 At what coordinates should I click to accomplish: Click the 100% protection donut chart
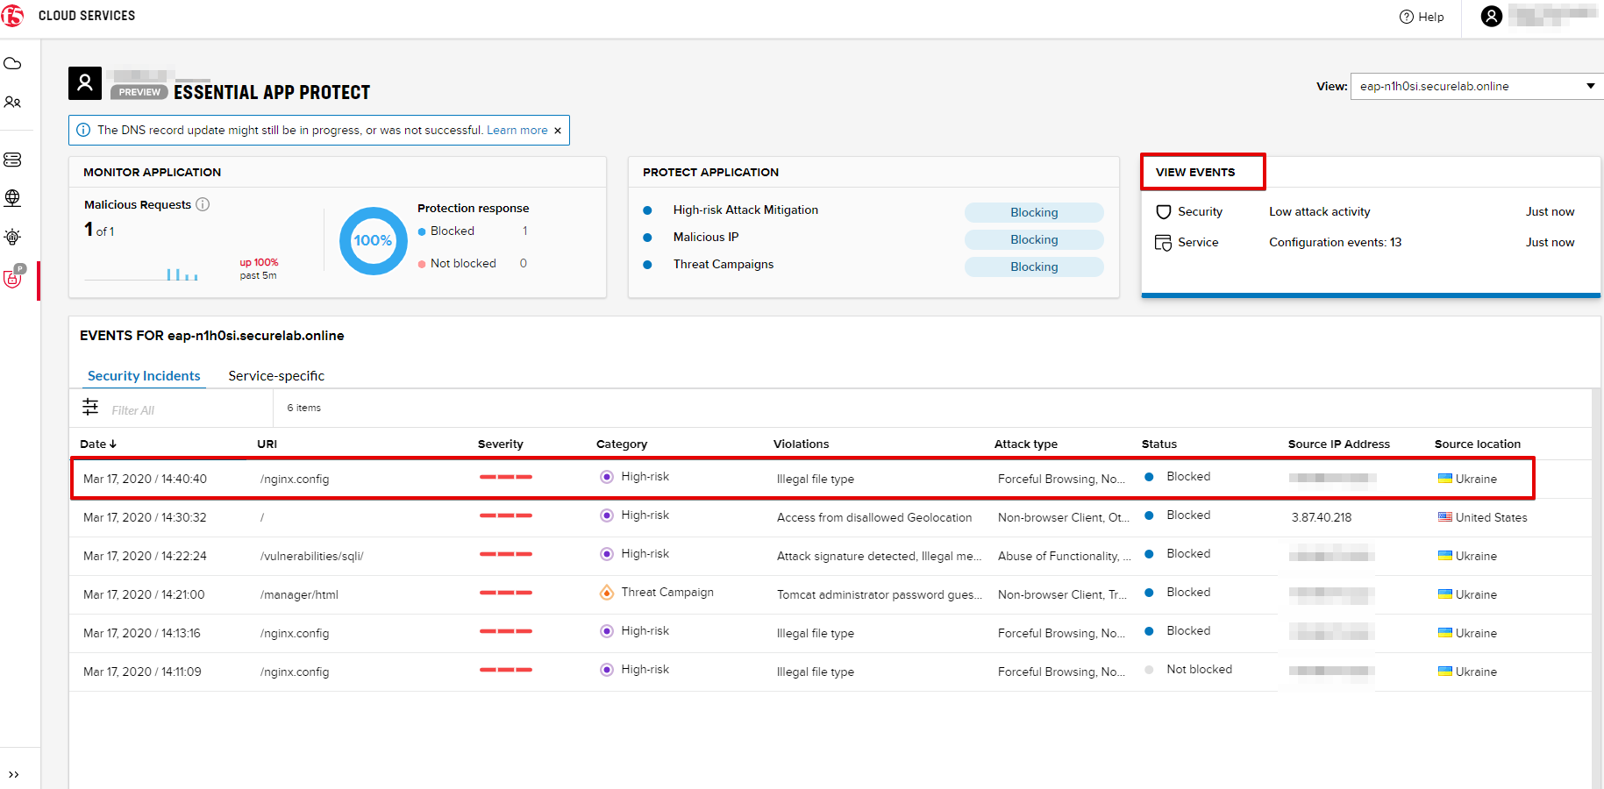pos(373,240)
